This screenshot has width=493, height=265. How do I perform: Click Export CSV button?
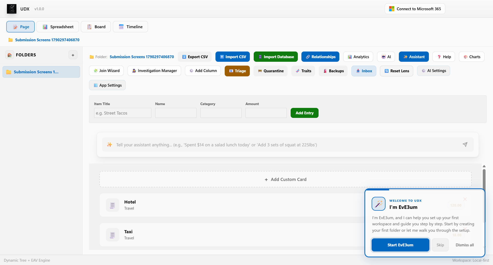pos(195,57)
